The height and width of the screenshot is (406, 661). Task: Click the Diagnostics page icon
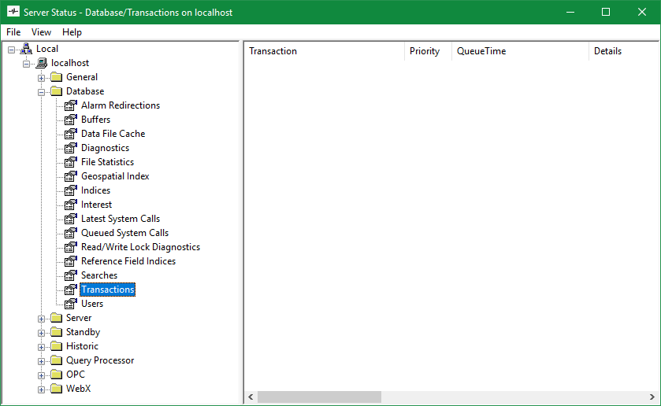tap(71, 148)
